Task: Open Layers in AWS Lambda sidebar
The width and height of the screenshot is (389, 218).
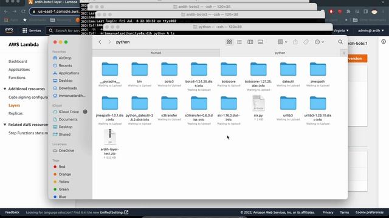Action: [14, 105]
